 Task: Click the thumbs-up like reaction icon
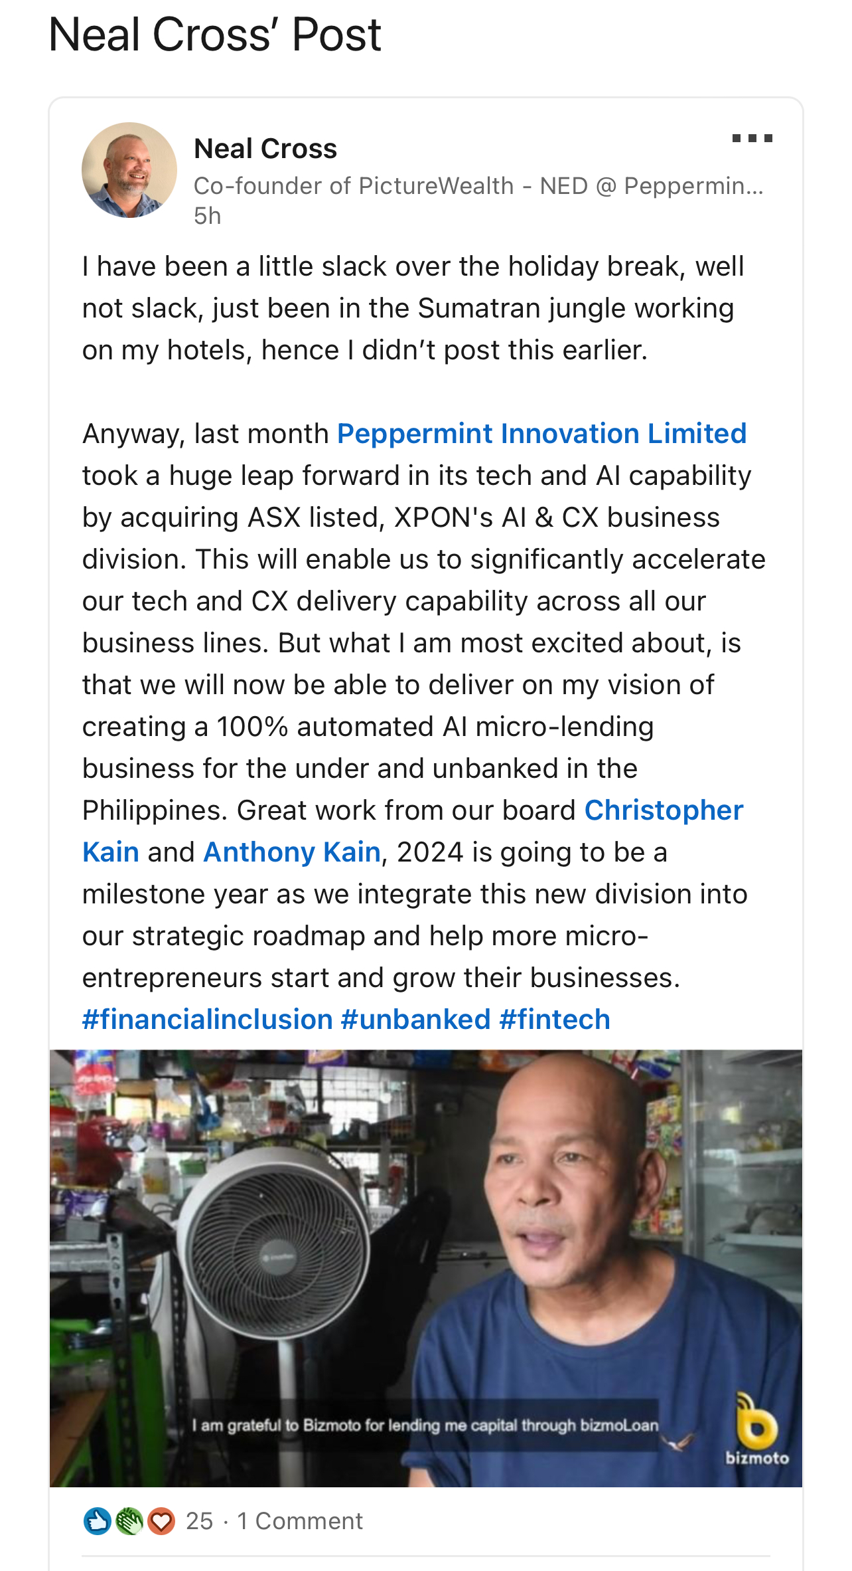[98, 1521]
